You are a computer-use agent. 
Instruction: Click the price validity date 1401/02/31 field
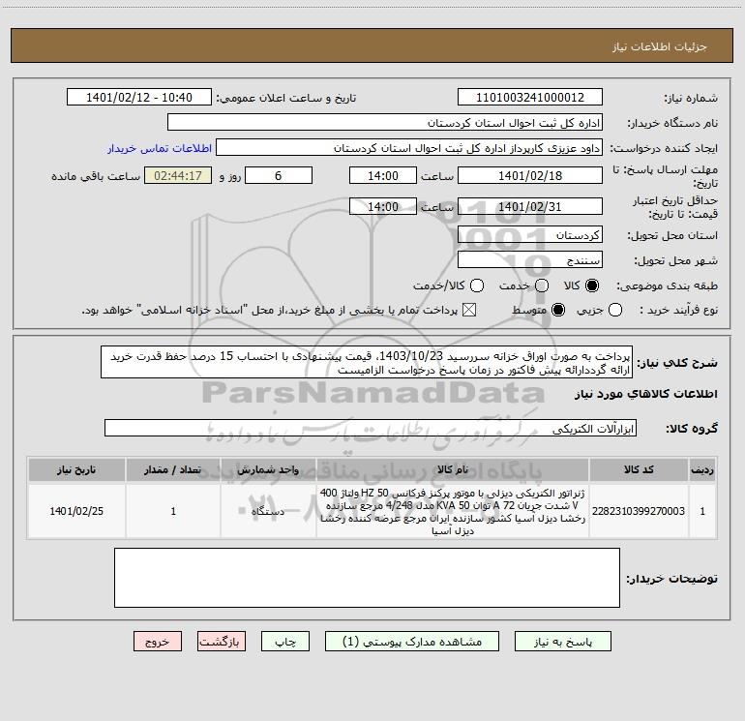click(530, 207)
